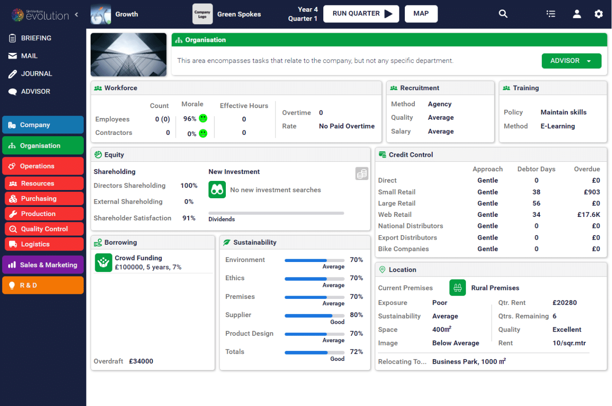
Task: Click the Dividends progress bar
Action: 276,213
